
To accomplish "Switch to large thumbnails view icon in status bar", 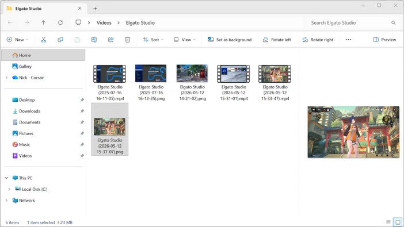I will 398,222.
